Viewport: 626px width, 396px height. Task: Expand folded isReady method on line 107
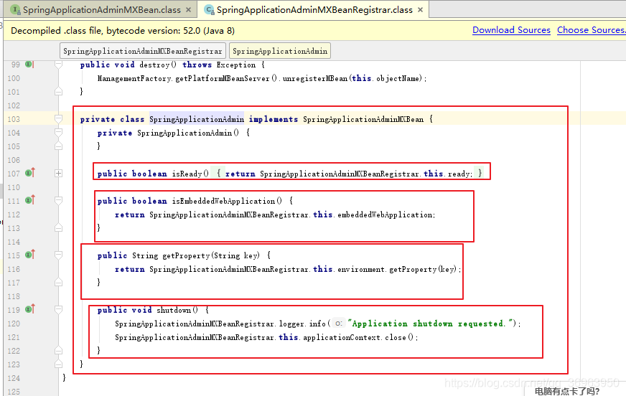coord(58,173)
